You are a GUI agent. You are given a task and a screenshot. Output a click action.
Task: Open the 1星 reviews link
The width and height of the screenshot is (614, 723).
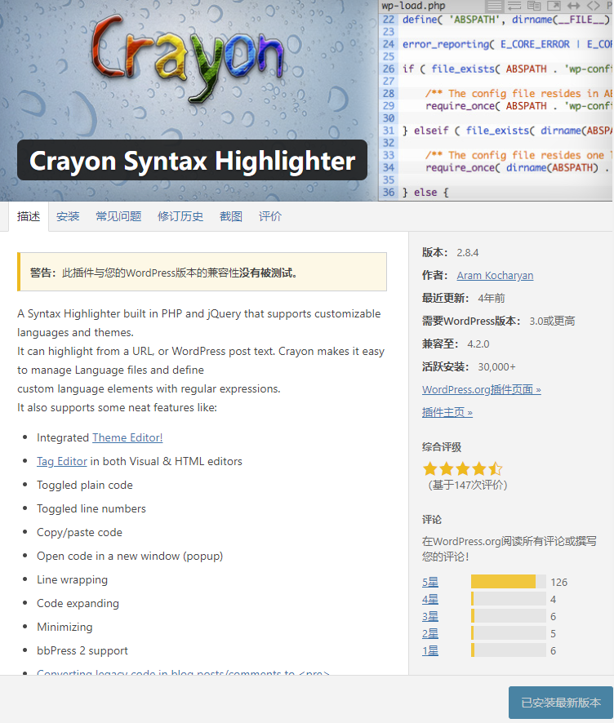430,650
